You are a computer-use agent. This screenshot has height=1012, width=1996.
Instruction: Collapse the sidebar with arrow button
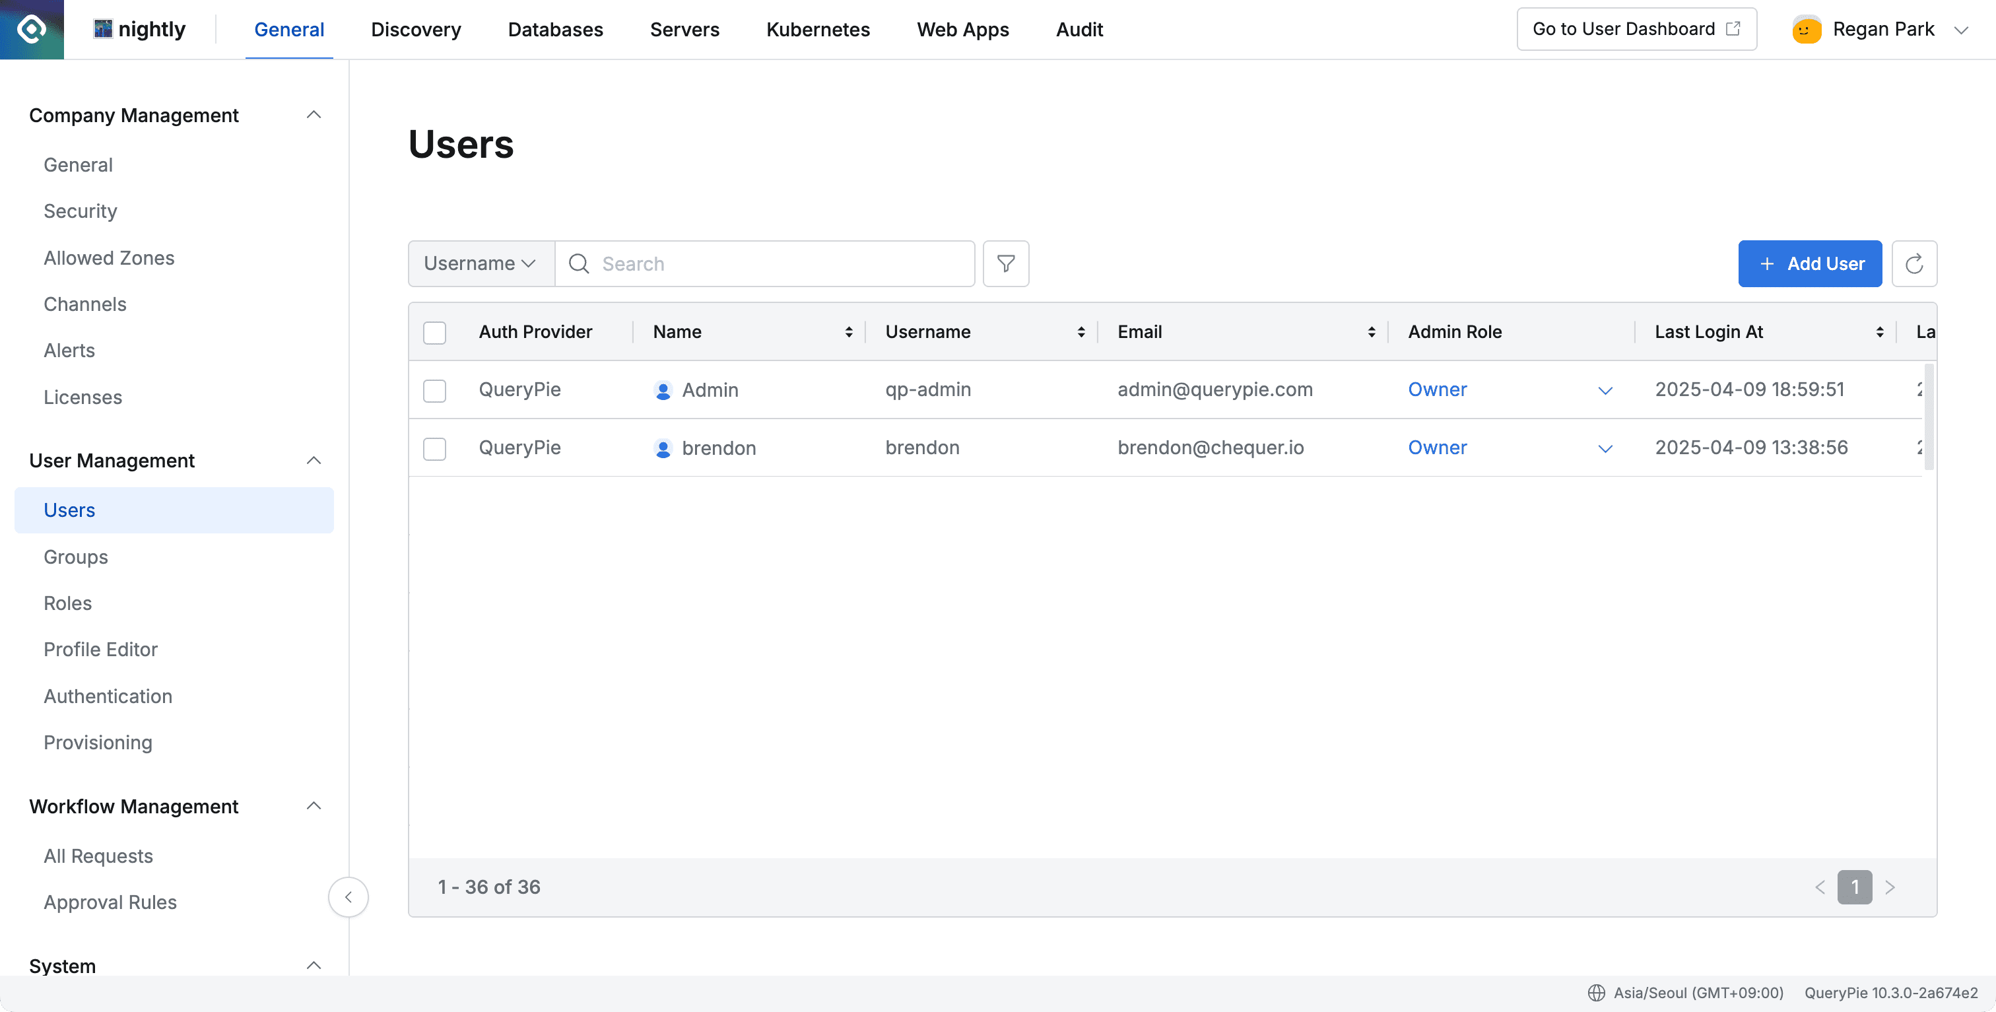[348, 896]
